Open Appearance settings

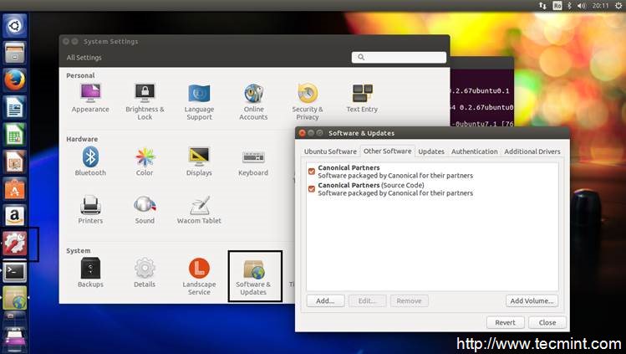(90, 98)
